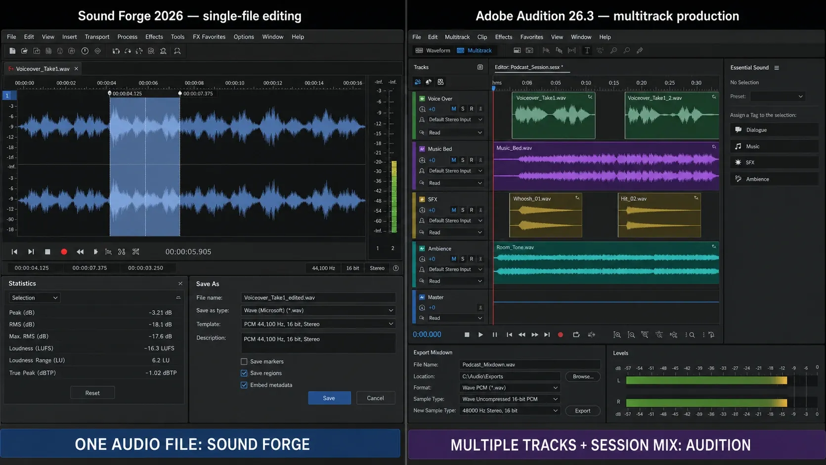The height and width of the screenshot is (465, 826).
Task: Click the Sound Forge record button
Action: [64, 252]
